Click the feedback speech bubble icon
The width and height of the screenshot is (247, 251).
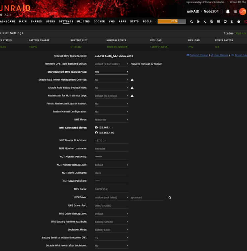click(218, 22)
